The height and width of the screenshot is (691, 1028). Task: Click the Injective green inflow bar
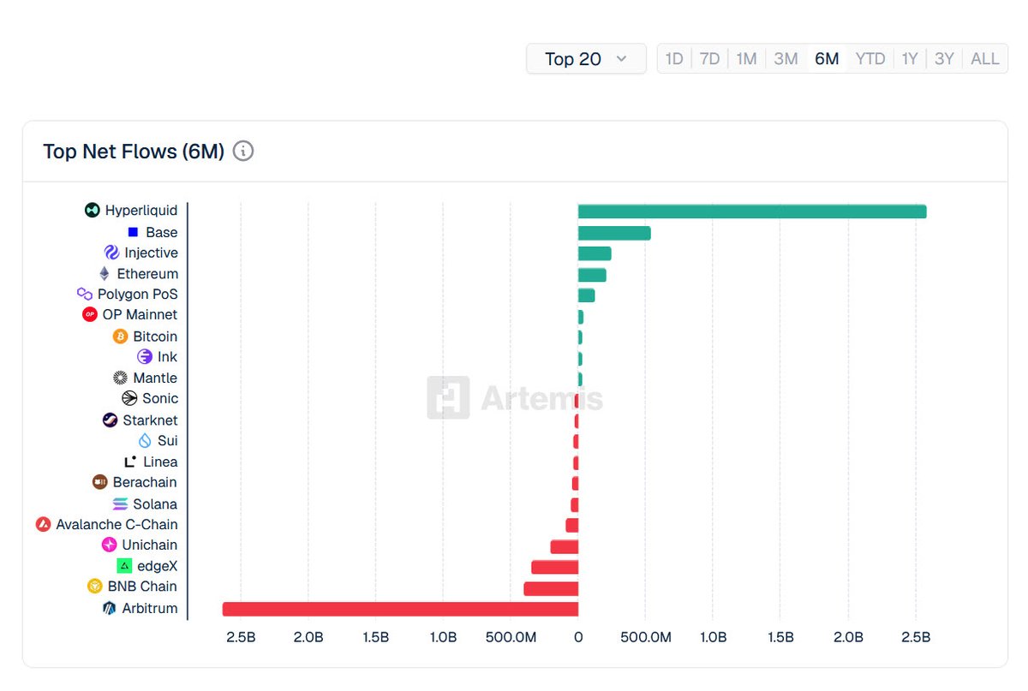pyautogui.click(x=595, y=253)
